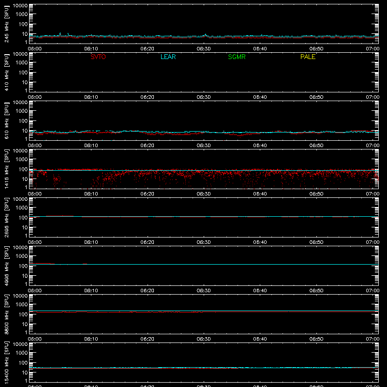Image resolution: width=387 pixels, height=387 pixels.
Task: Click the 10000 tick on the 245 MHz axis
Action: (20, 6)
